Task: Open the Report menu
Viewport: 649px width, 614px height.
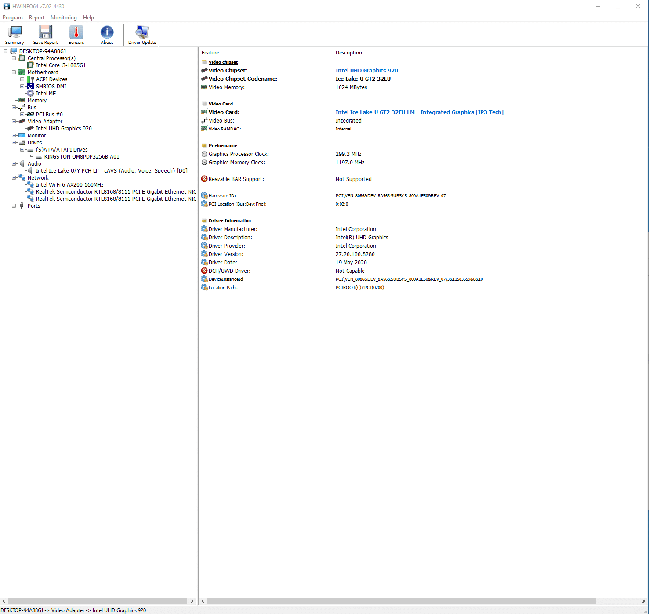Action: pos(36,18)
